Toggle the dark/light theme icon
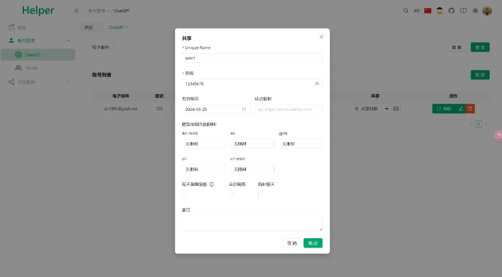Viewport: 502px width, 277px height. click(440, 10)
